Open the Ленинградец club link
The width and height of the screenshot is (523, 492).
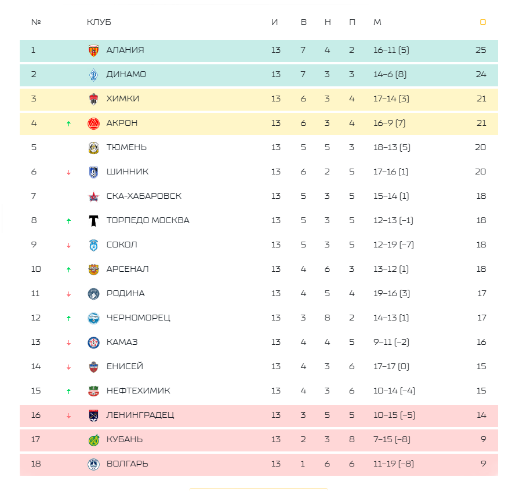140,415
